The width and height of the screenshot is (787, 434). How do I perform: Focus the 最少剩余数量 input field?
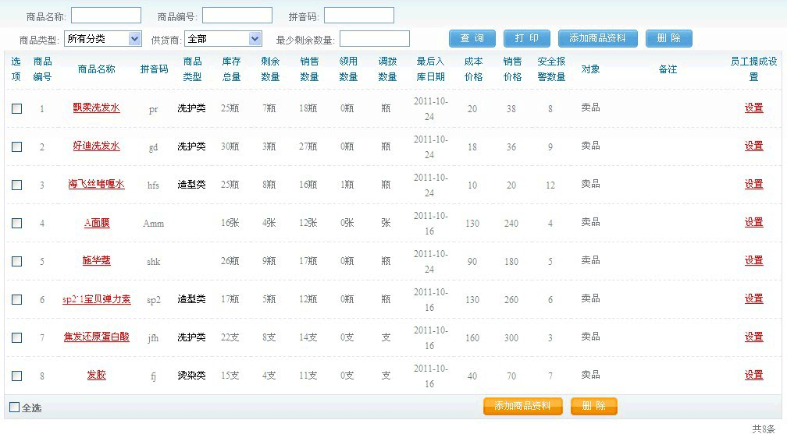(x=375, y=39)
